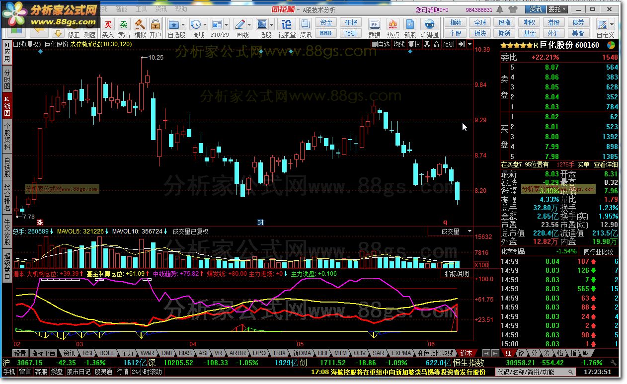Select K线图 in left sidebar
The width and height of the screenshot is (627, 384).
(x=7, y=106)
